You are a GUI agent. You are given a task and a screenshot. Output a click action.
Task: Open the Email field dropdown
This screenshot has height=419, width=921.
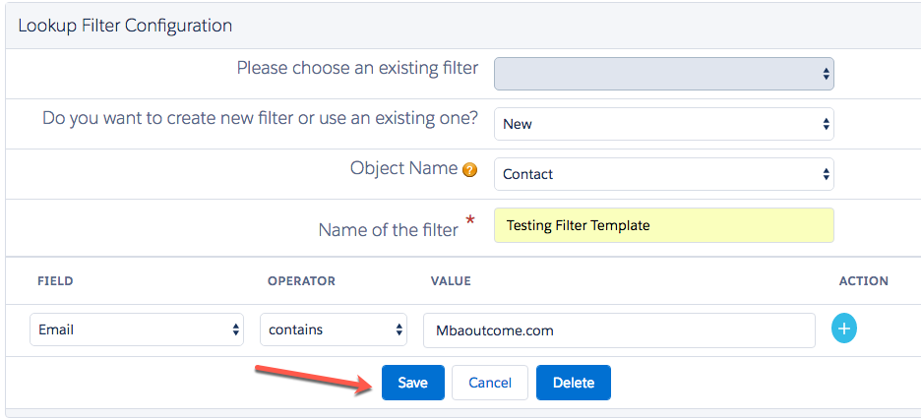(137, 330)
